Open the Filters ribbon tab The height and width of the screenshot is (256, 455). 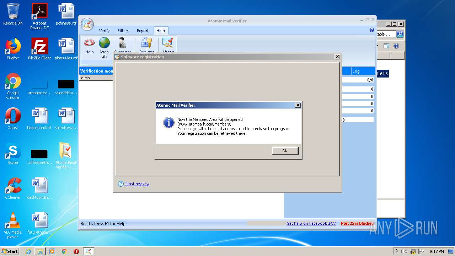click(x=123, y=31)
